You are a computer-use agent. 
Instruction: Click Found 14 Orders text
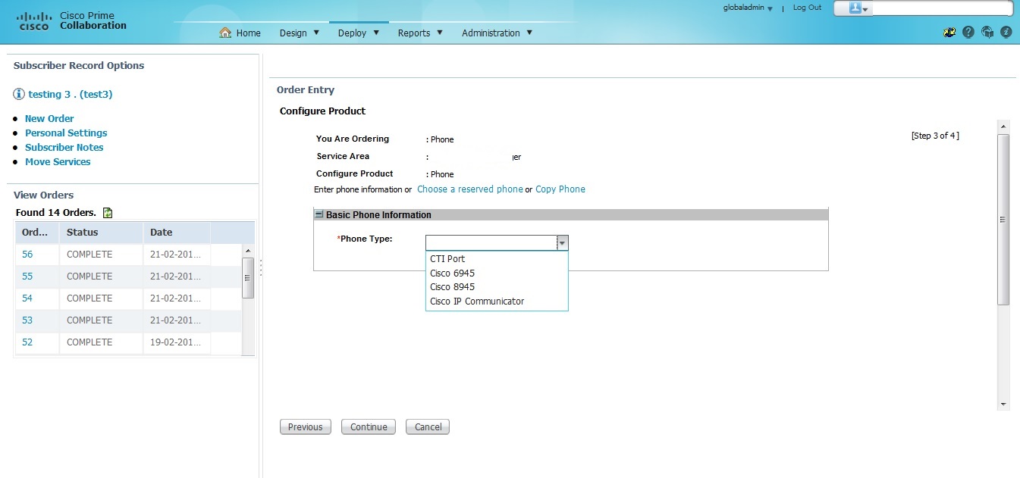pos(56,213)
